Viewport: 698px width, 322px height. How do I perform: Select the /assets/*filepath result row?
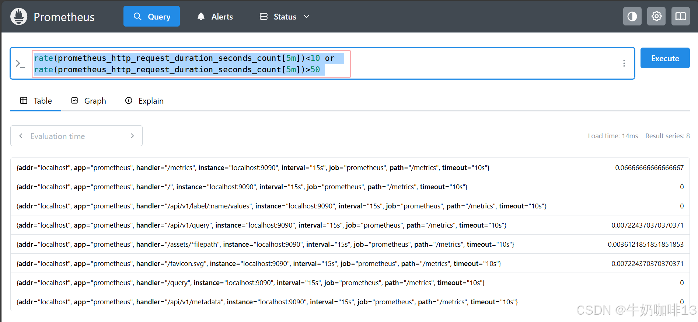click(x=350, y=244)
